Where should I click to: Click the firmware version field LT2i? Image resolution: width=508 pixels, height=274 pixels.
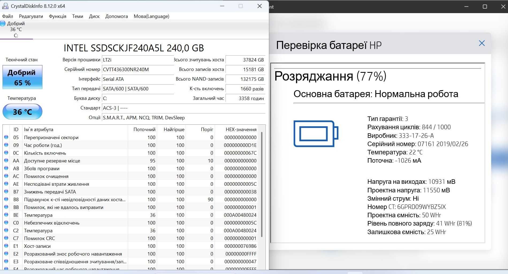[x=138, y=60]
